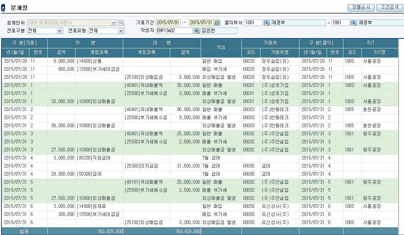Click the 작성자 code input field

click(x=174, y=31)
